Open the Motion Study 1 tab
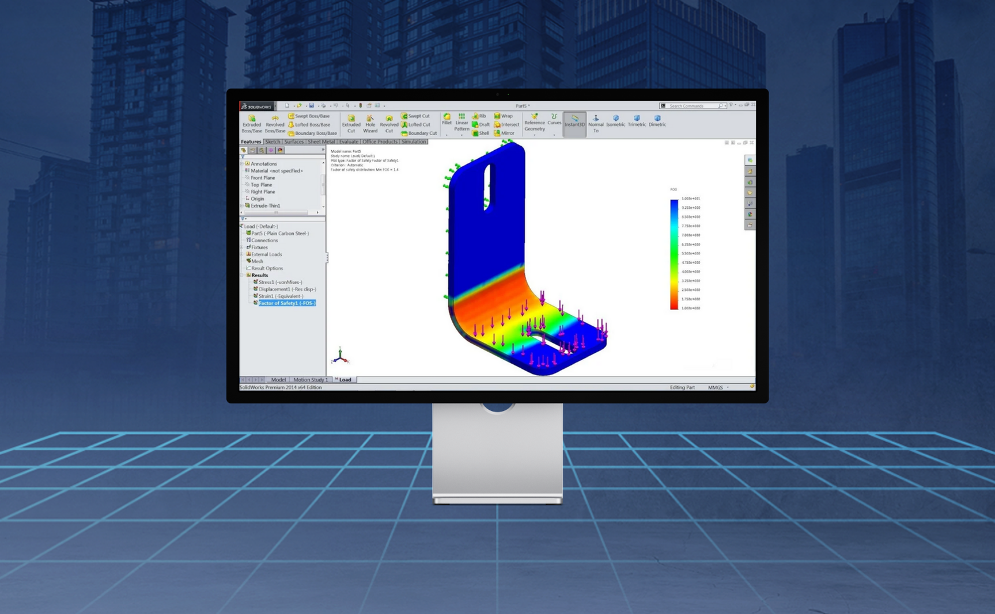This screenshot has width=995, height=614. pyautogui.click(x=310, y=380)
